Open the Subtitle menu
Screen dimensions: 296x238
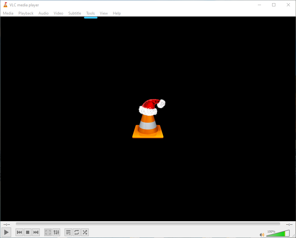[x=75, y=13]
